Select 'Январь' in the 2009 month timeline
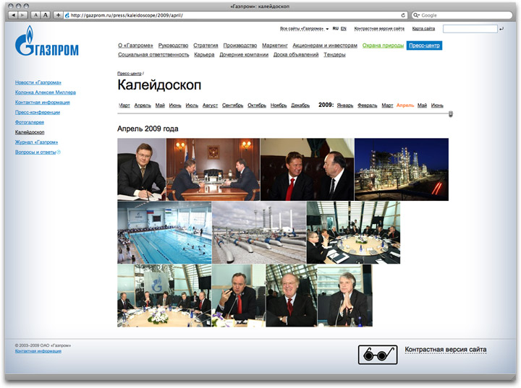 344,105
